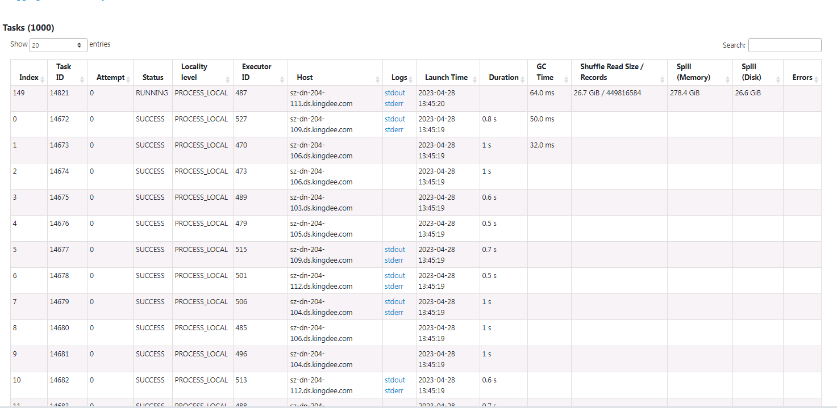
Task: Sort table by Logs column header
Action: tap(399, 72)
